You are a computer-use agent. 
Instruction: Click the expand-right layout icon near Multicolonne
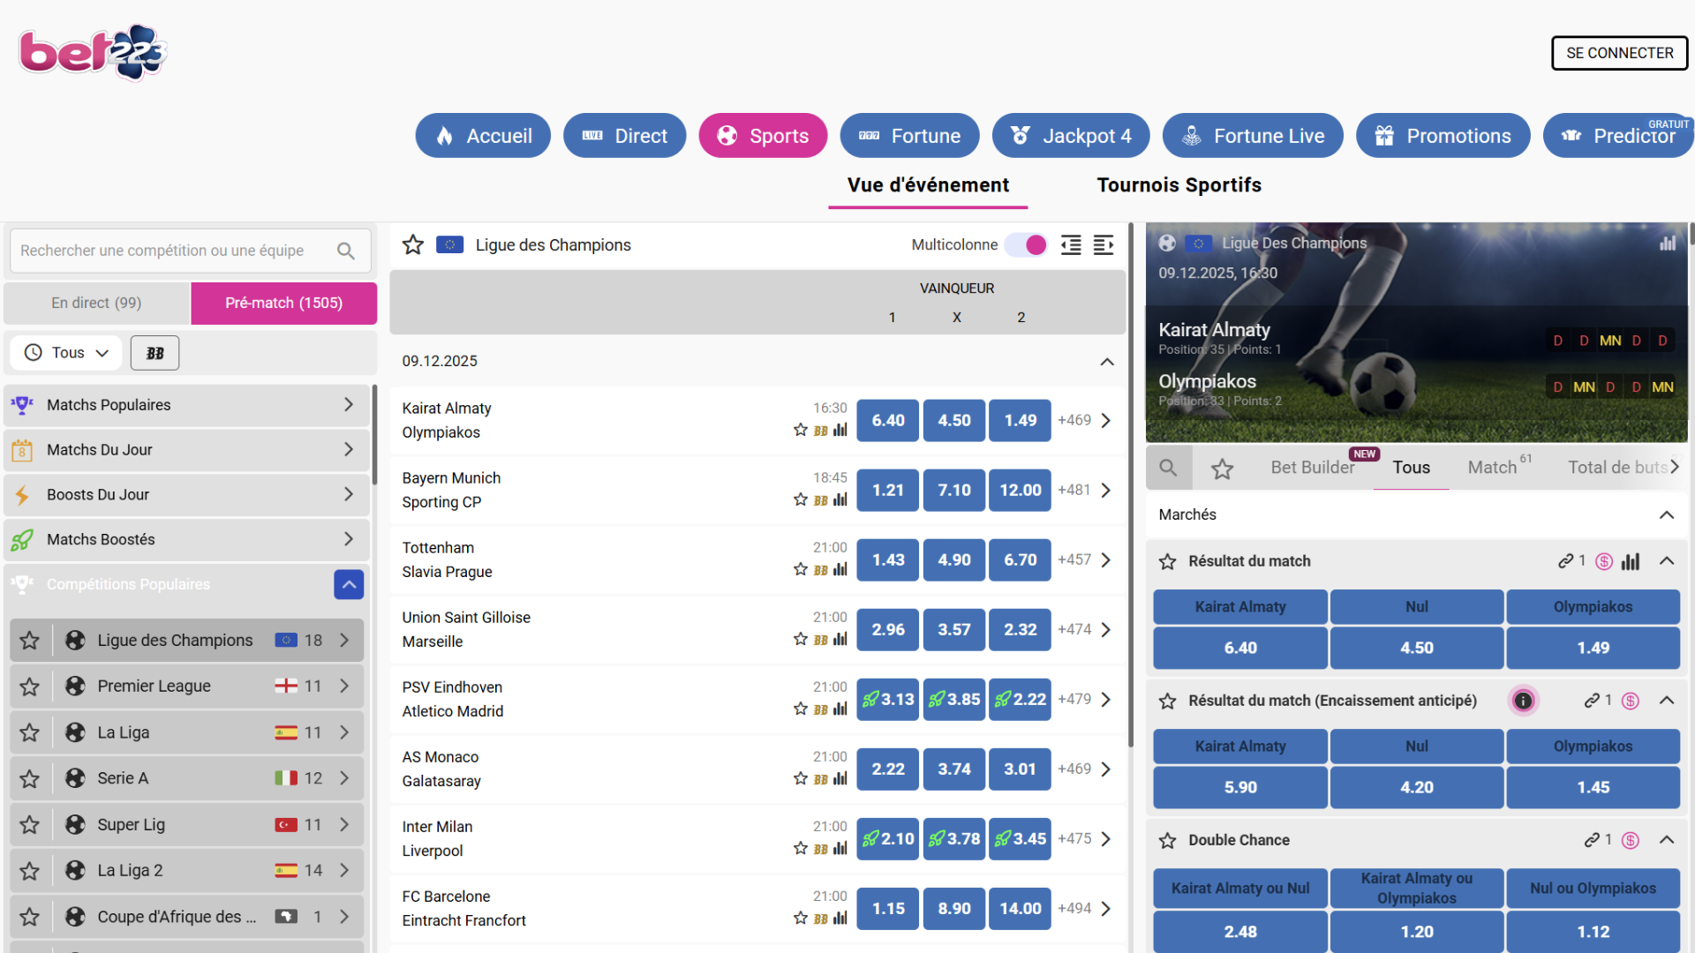[x=1104, y=245]
